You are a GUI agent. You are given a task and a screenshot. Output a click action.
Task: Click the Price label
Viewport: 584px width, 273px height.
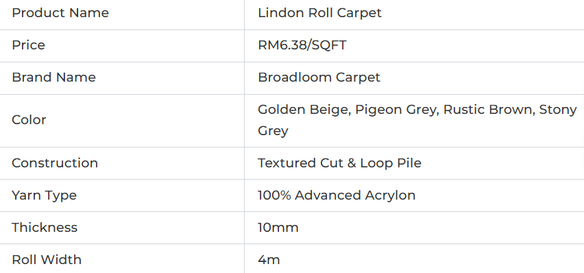click(28, 45)
